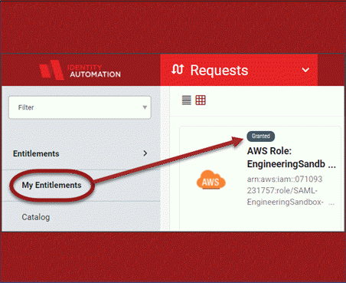Click the Requests swap arrows icon
This screenshot has width=346, height=283.
(178, 69)
